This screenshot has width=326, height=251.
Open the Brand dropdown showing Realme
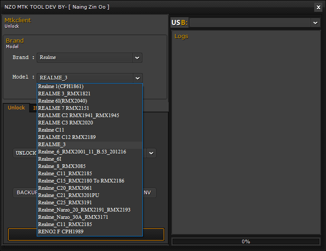137,58
